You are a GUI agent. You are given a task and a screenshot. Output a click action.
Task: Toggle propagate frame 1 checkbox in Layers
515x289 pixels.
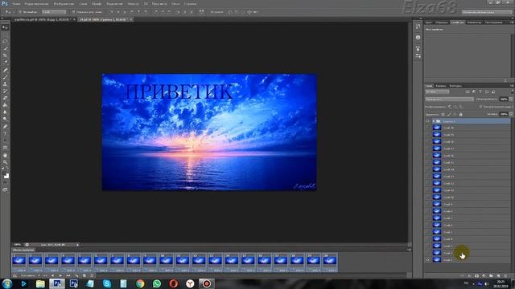[x=481, y=107]
